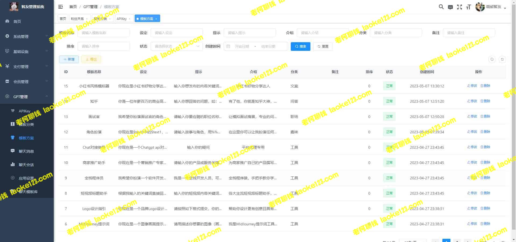The width and height of the screenshot is (516, 242).
Task: Click the 开始日期 date field
Action: tap(242, 46)
